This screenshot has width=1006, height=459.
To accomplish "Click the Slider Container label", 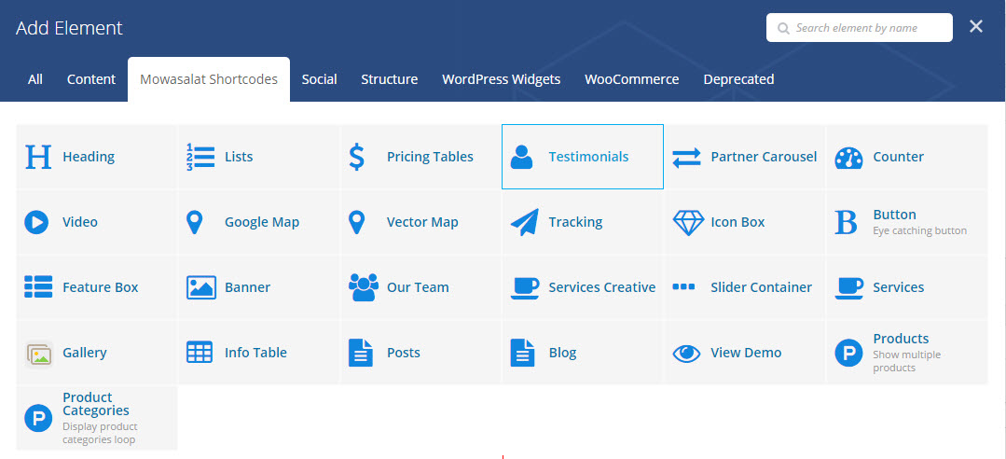I will tap(761, 287).
